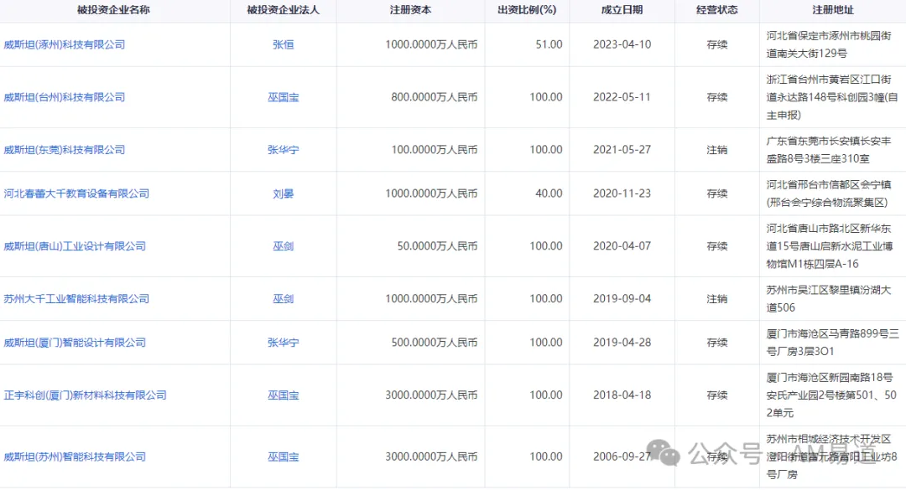This screenshot has width=906, height=490.
Task: Click 巫剑 in the 苏州大千工业智能 row
Action: pyautogui.click(x=284, y=298)
